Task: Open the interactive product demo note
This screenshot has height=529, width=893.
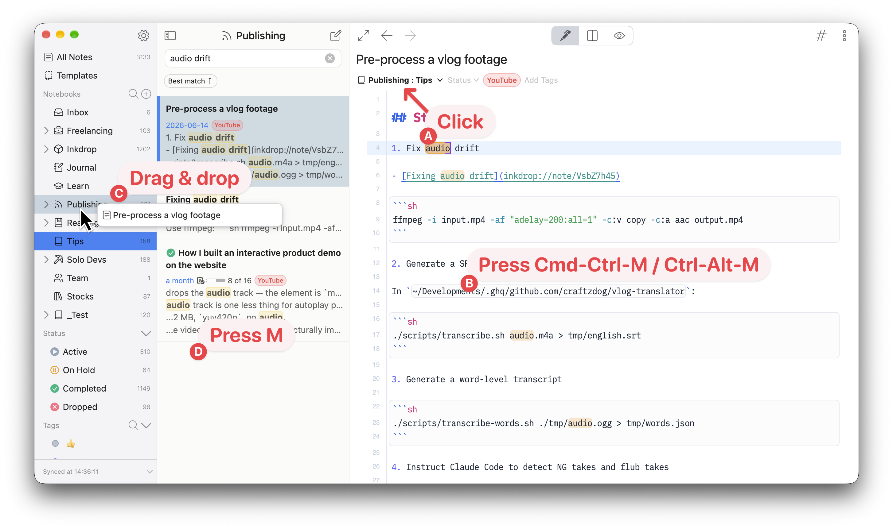Action: pos(253,291)
